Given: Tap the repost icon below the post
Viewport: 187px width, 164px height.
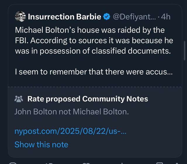Looking at the screenshot, I should 49,162.
